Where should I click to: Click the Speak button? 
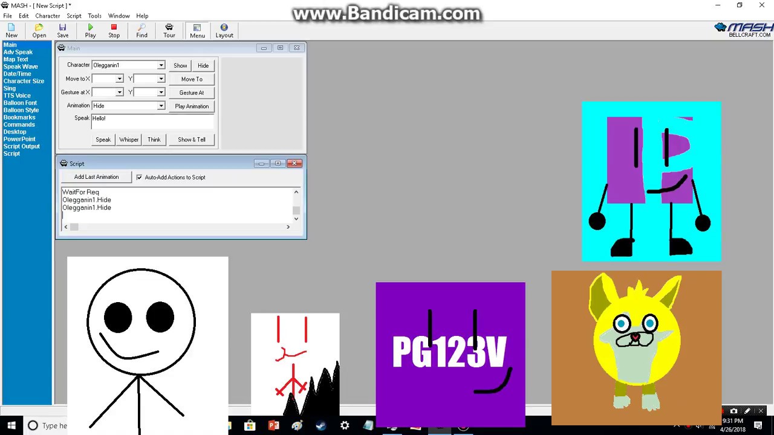click(103, 140)
